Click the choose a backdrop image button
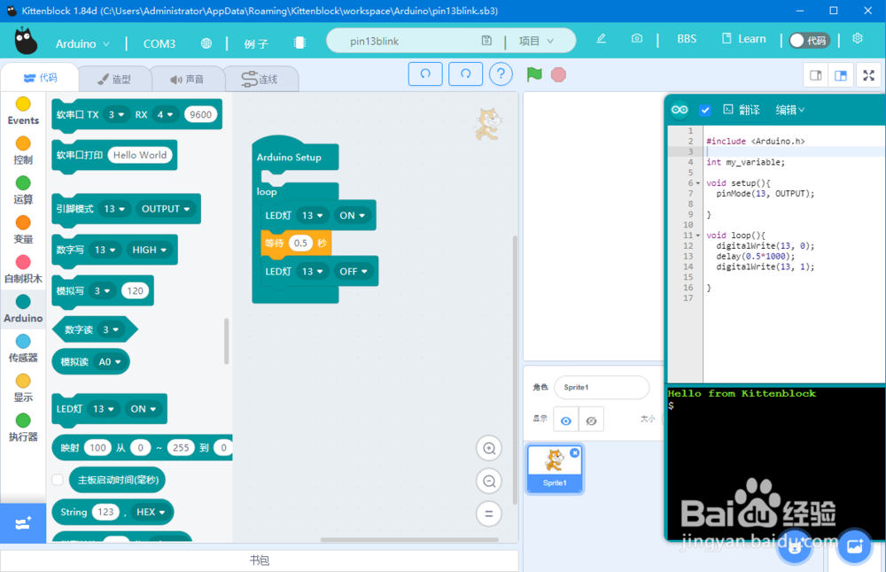The image size is (886, 572). click(x=854, y=546)
